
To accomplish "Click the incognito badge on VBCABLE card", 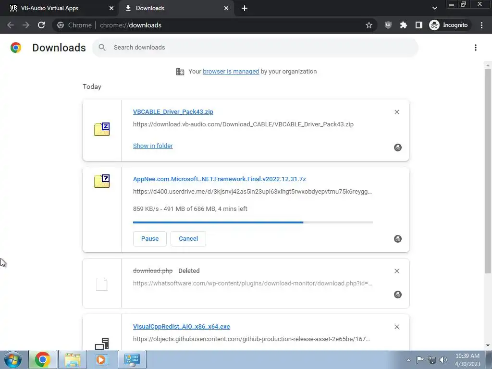I will [397, 148].
